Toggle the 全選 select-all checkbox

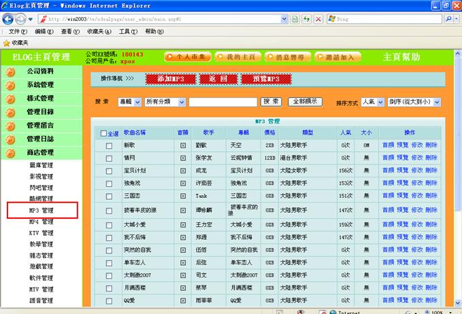click(x=104, y=133)
